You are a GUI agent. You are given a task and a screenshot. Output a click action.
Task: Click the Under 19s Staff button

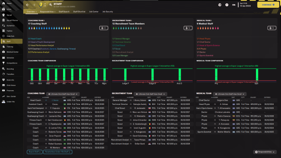pyautogui.click(x=57, y=152)
